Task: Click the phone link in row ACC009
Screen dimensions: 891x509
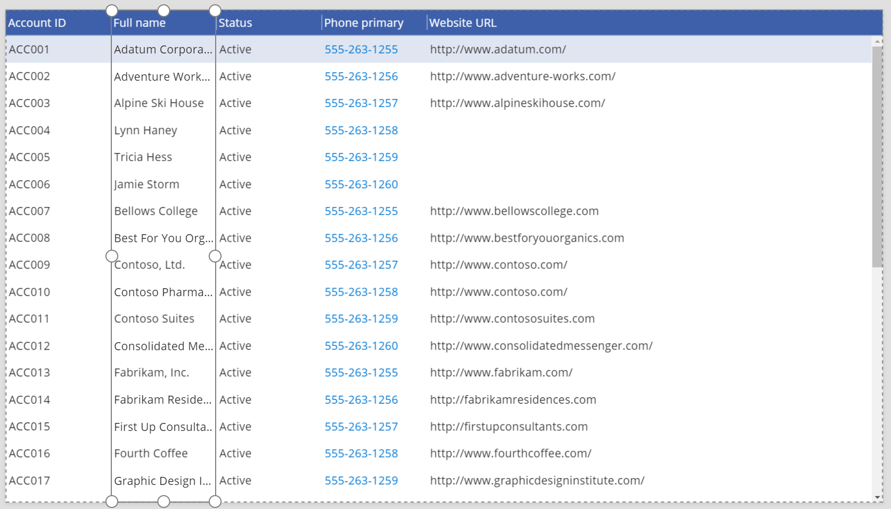Action: pyautogui.click(x=361, y=265)
